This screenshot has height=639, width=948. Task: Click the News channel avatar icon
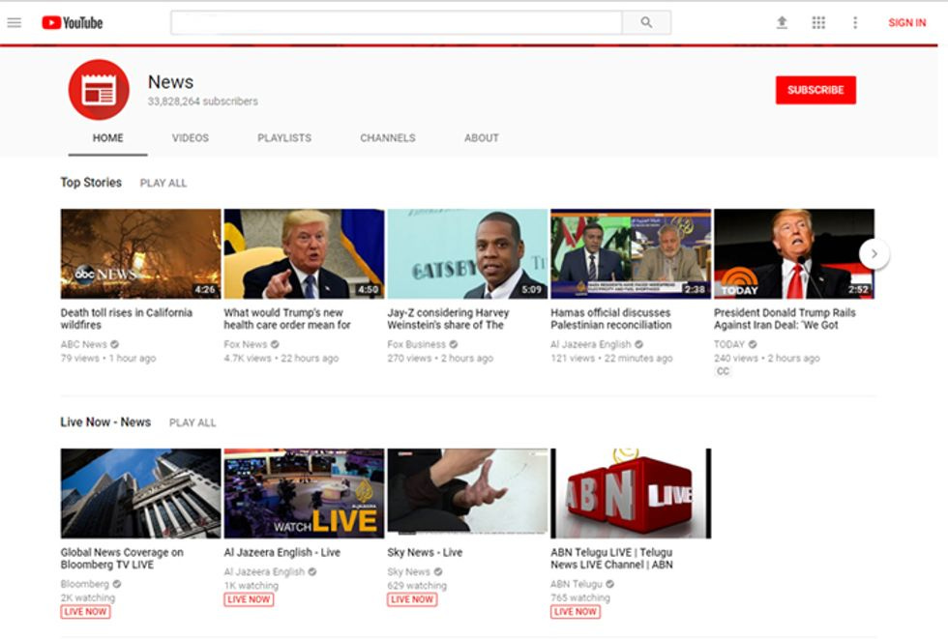[x=99, y=89]
